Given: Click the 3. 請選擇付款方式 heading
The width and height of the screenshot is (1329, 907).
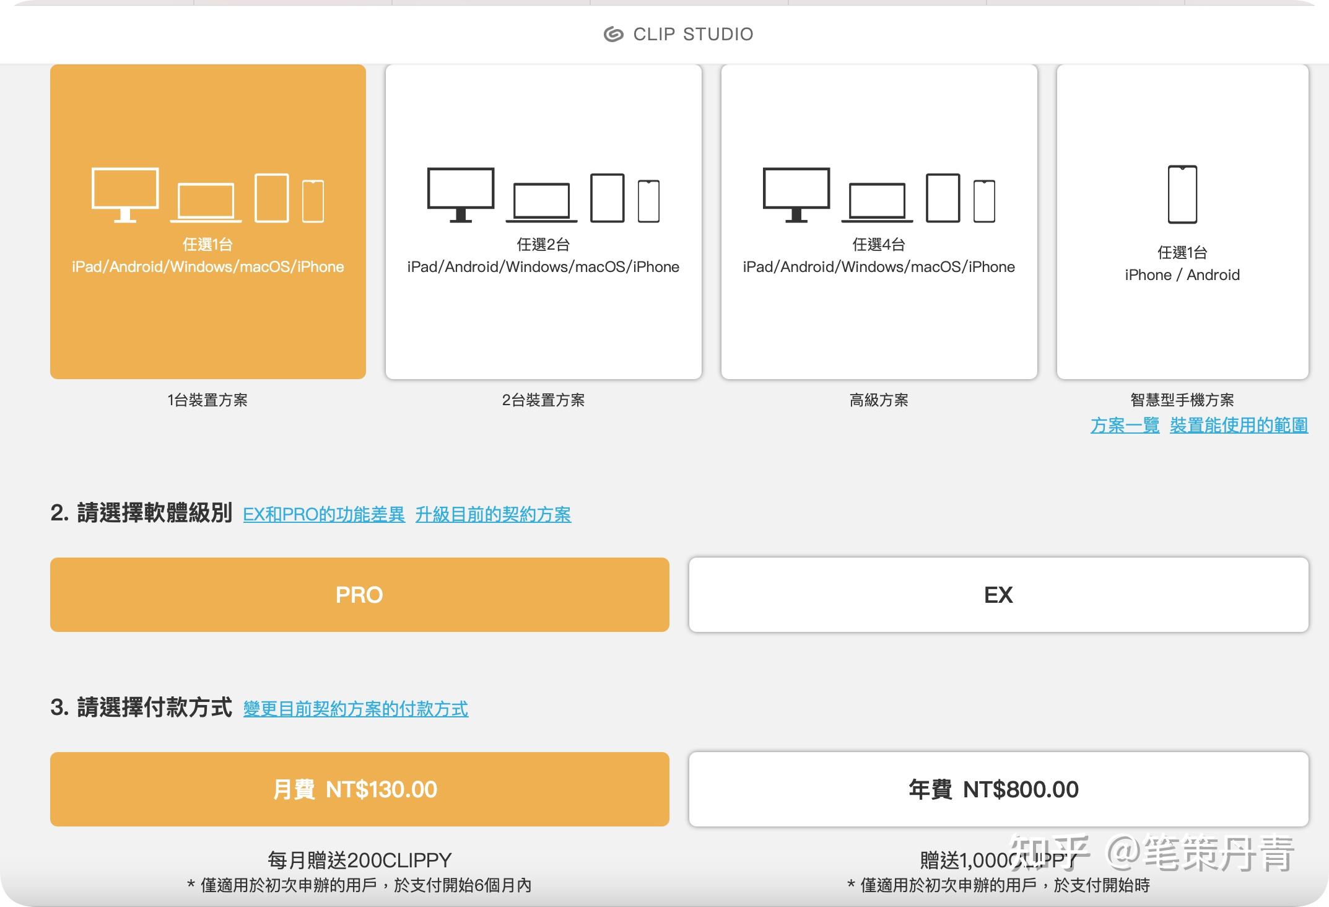Looking at the screenshot, I should tap(141, 708).
